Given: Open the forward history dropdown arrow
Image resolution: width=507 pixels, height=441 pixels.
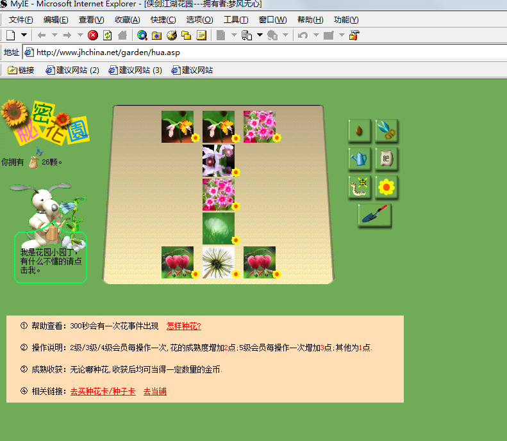Looking at the screenshot, I should 80,35.
